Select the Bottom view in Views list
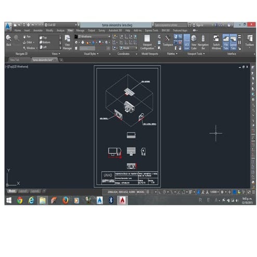This screenshot has width=257, height=257. point(45,42)
